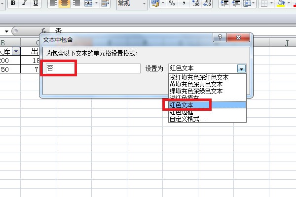Viewport: 296px width, 197px height.
Task: Apply percent style formatting
Action: pyautogui.click(x=172, y=3)
